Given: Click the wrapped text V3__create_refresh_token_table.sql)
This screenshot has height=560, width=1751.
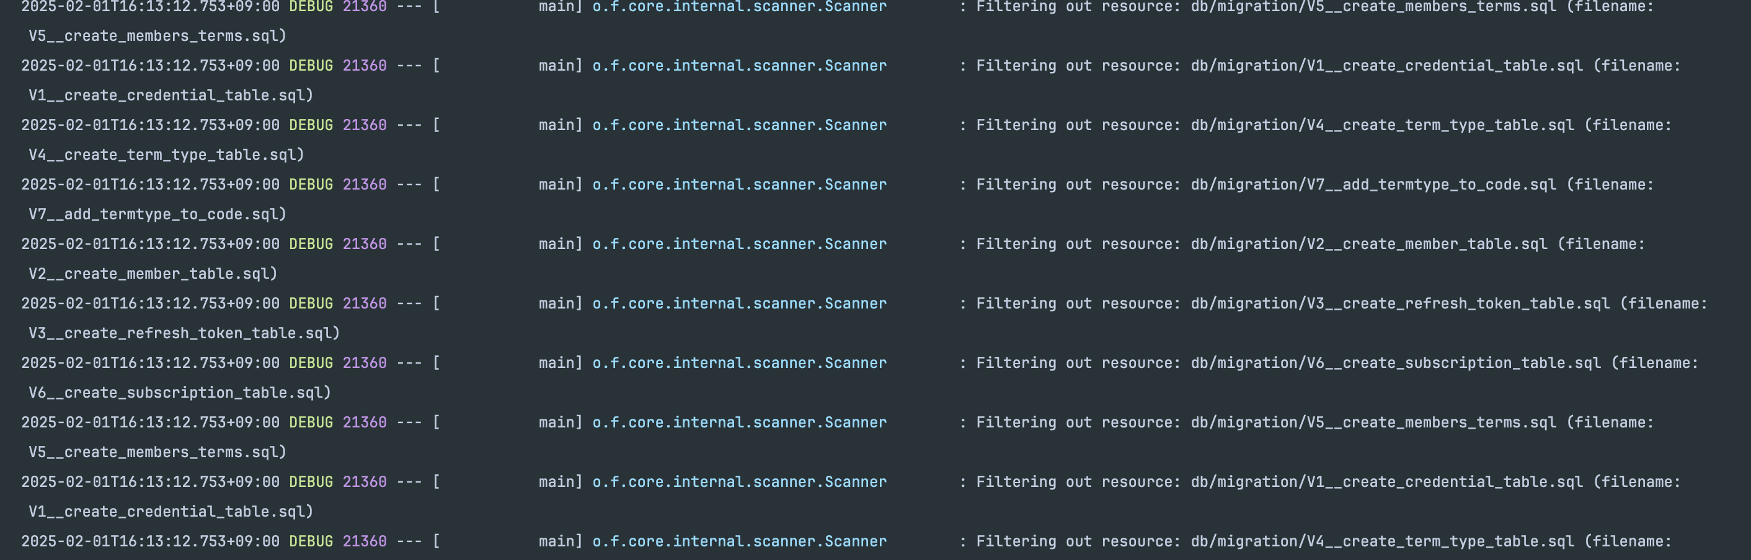Looking at the screenshot, I should pyautogui.click(x=184, y=333).
